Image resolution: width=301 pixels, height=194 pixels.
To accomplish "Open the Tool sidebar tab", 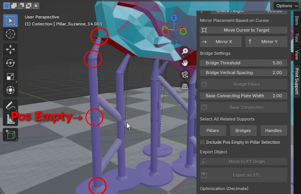I will coord(297,38).
